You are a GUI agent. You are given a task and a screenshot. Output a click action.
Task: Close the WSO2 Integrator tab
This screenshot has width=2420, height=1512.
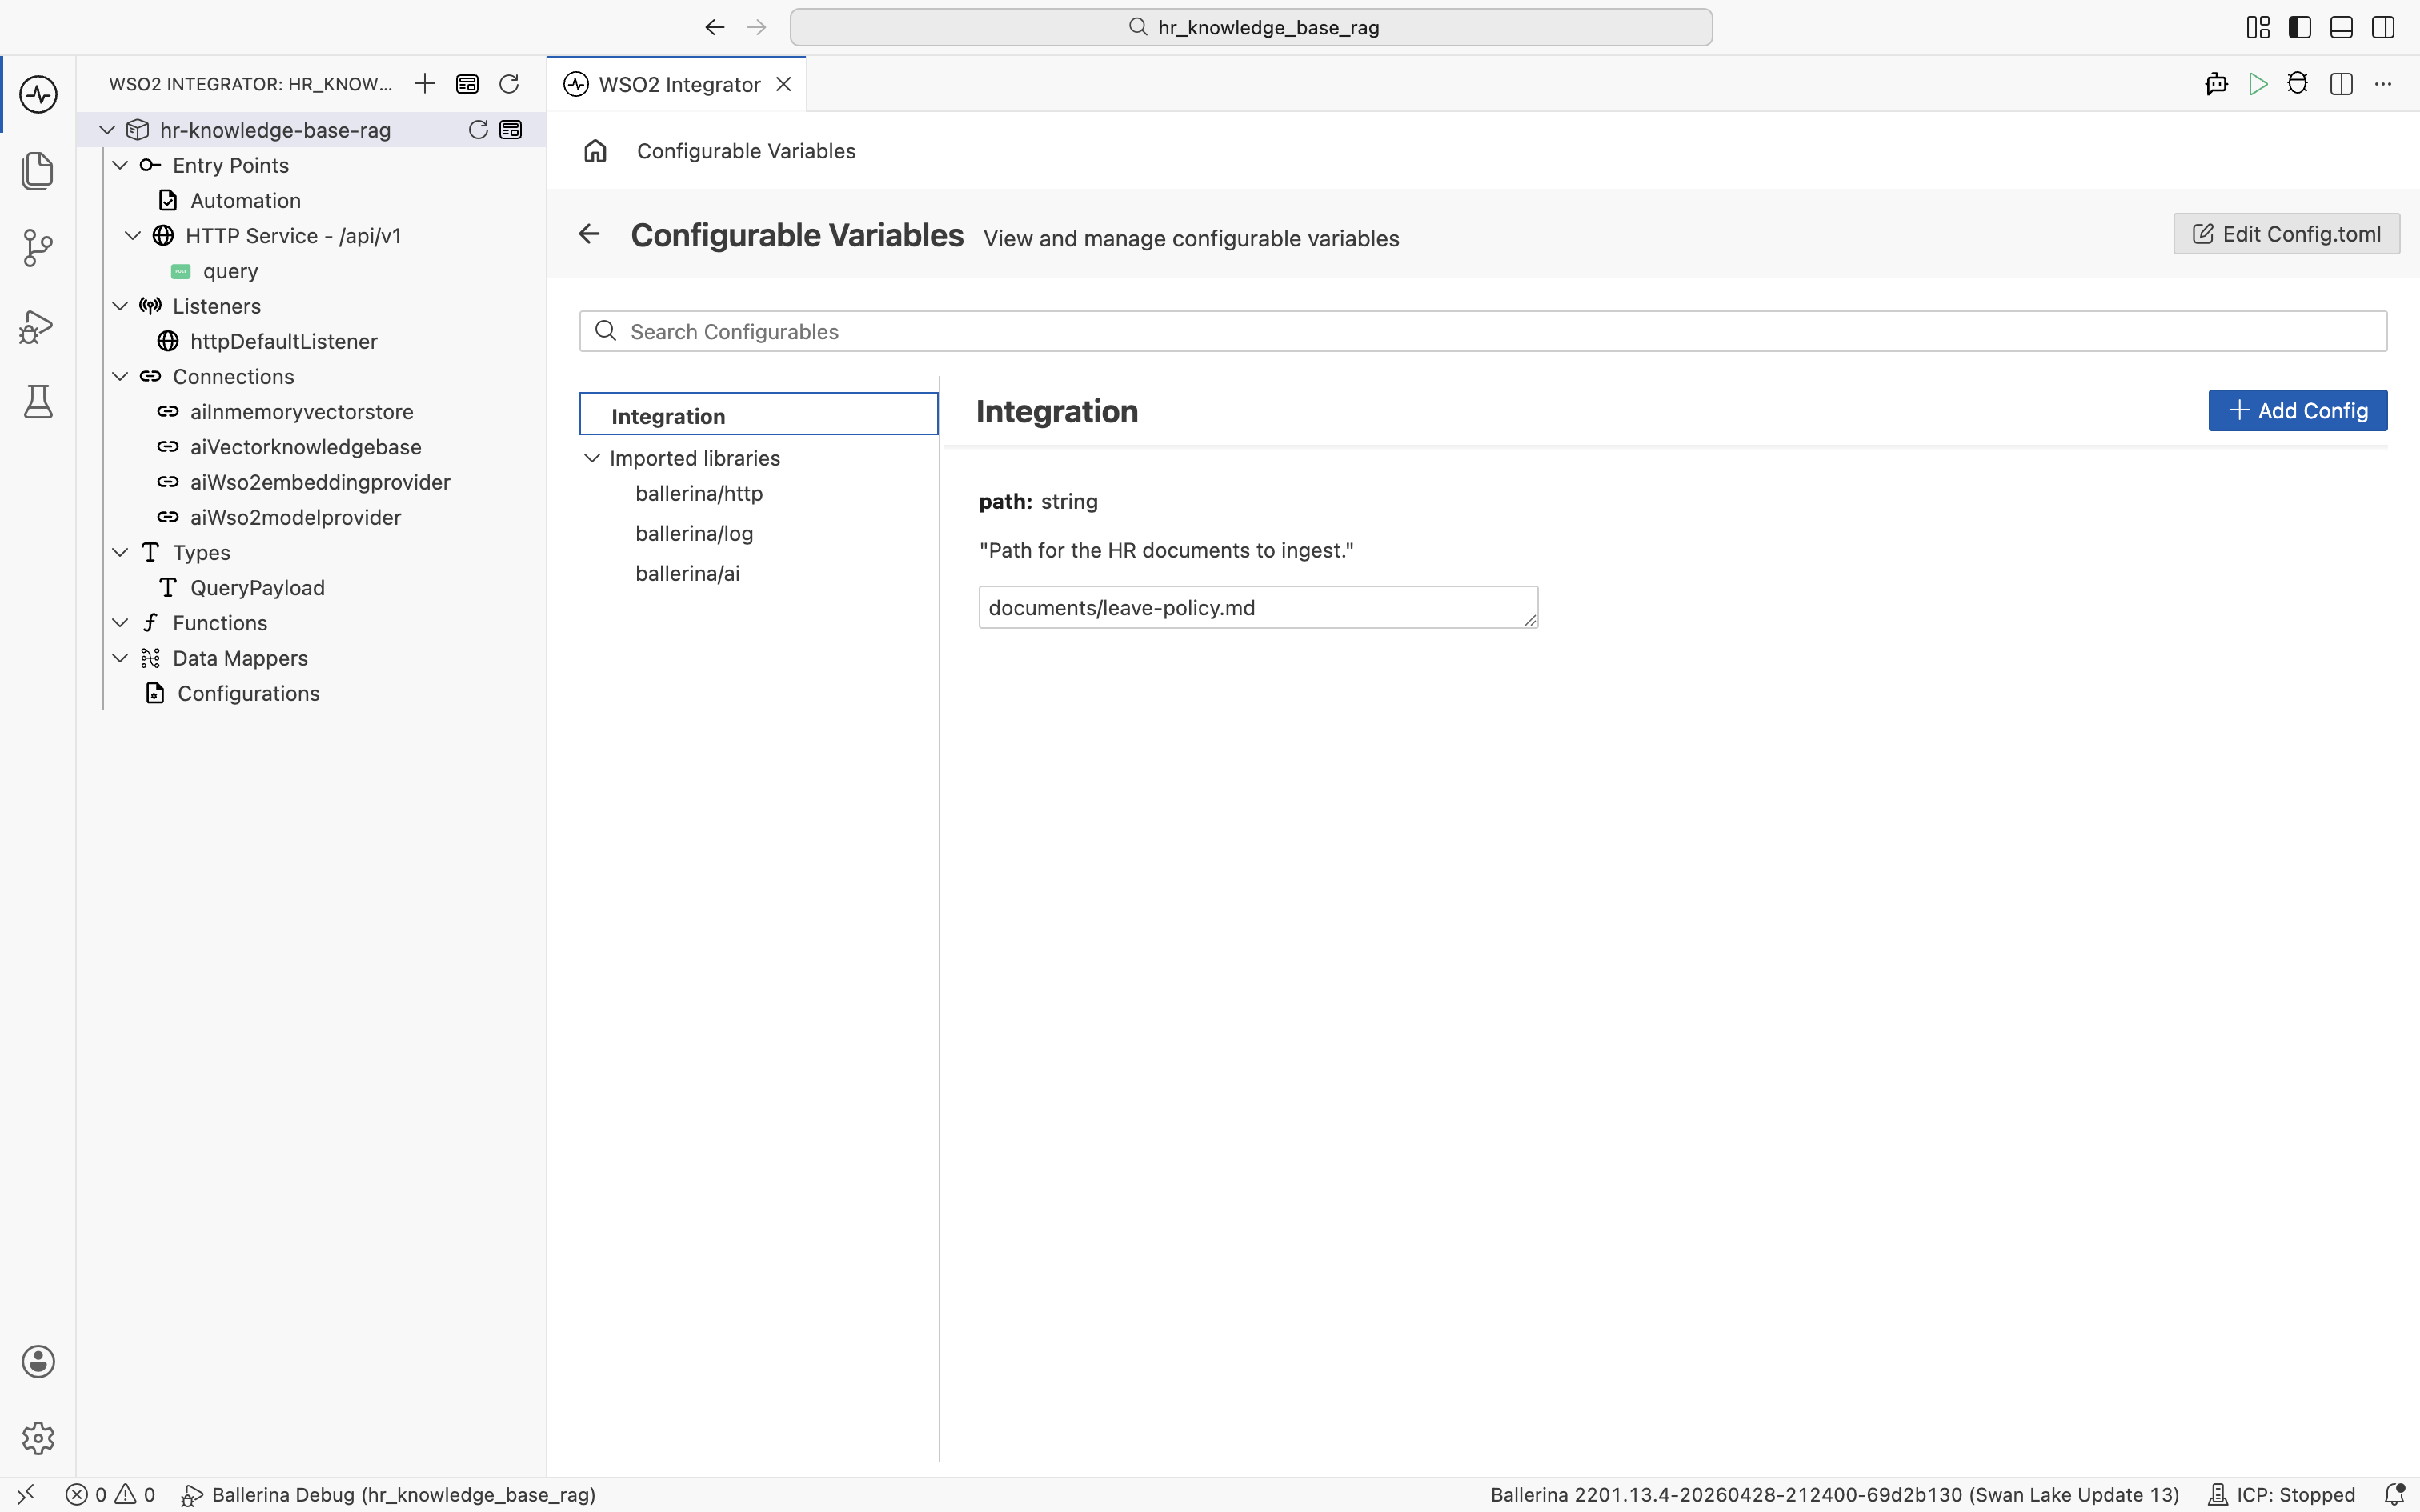(x=784, y=84)
